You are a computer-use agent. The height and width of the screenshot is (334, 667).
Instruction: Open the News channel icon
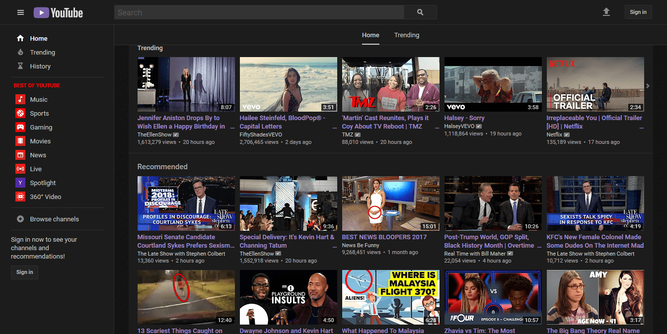click(x=20, y=155)
